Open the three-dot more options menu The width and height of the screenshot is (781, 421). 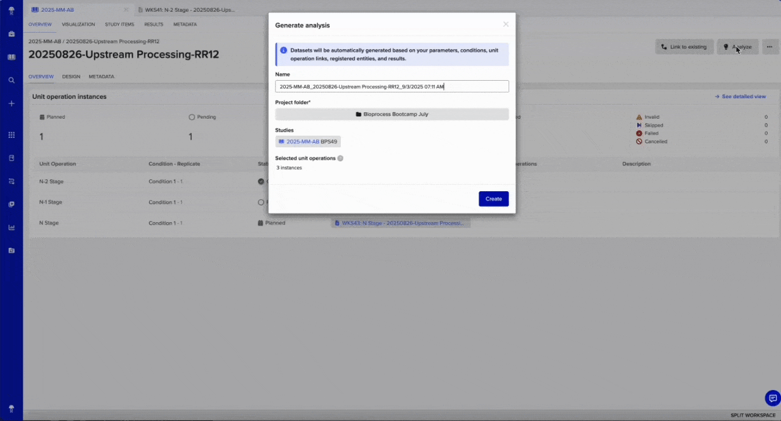tap(770, 47)
